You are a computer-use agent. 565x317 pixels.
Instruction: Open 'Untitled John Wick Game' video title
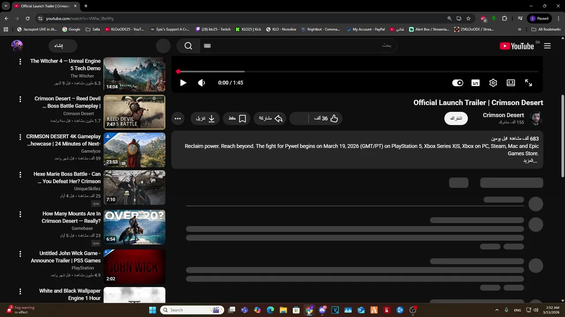[x=66, y=257]
